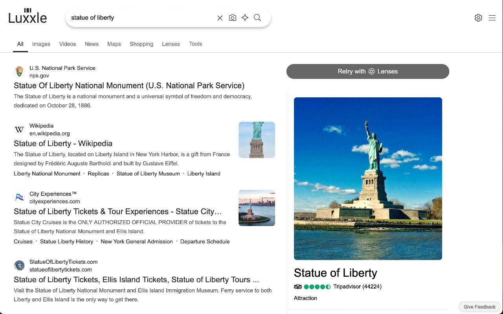
Task: Click the Tripadvisor green rating bubbles
Action: [x=317, y=287]
